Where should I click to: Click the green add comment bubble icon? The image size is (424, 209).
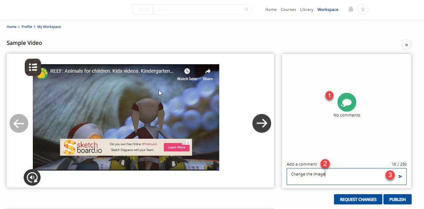pyautogui.click(x=347, y=102)
